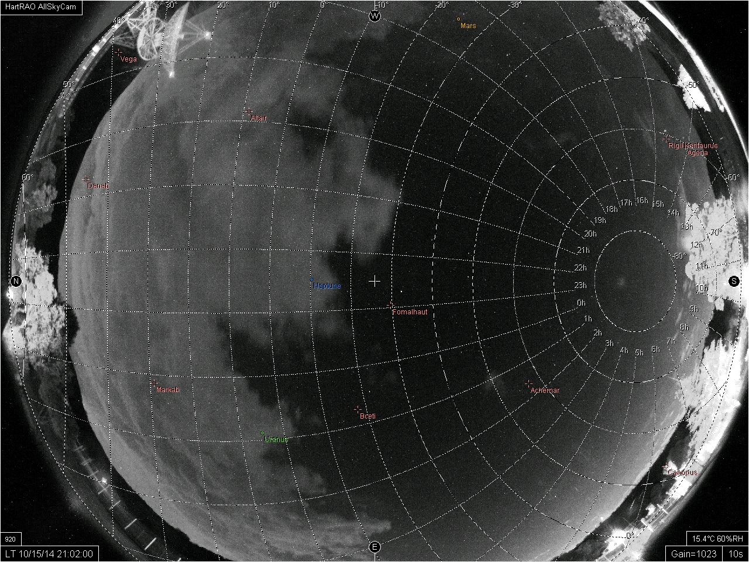Click the '22h' right ascension label
This screenshot has height=562, width=749.
580,269
